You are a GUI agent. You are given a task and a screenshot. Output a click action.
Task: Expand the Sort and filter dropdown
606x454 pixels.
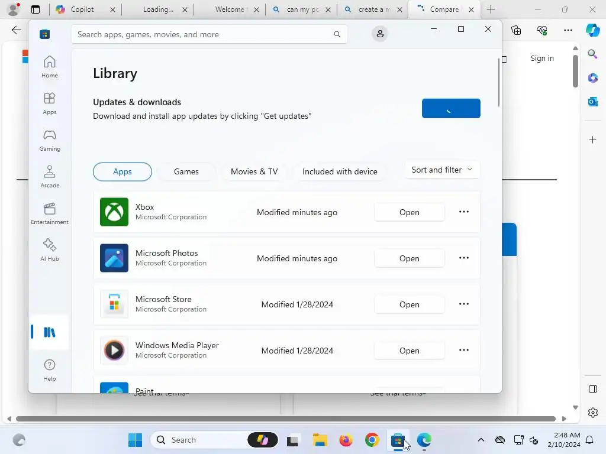pyautogui.click(x=442, y=170)
